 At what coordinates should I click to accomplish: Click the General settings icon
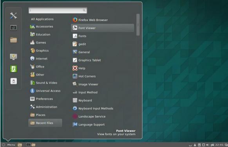75,52
